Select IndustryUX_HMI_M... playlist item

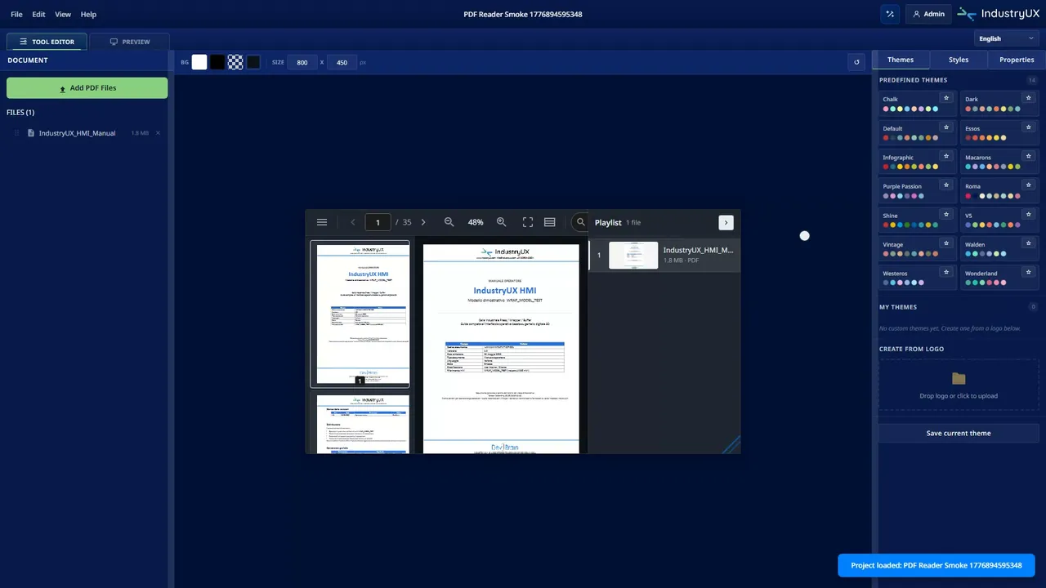(x=664, y=255)
